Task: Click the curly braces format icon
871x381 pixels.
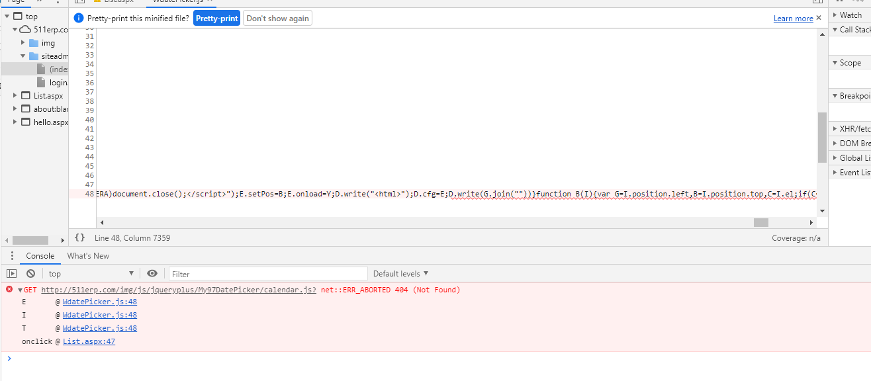Action: click(x=79, y=238)
